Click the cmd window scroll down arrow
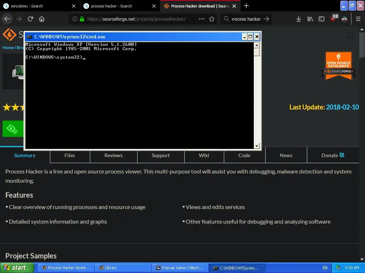 [257, 146]
